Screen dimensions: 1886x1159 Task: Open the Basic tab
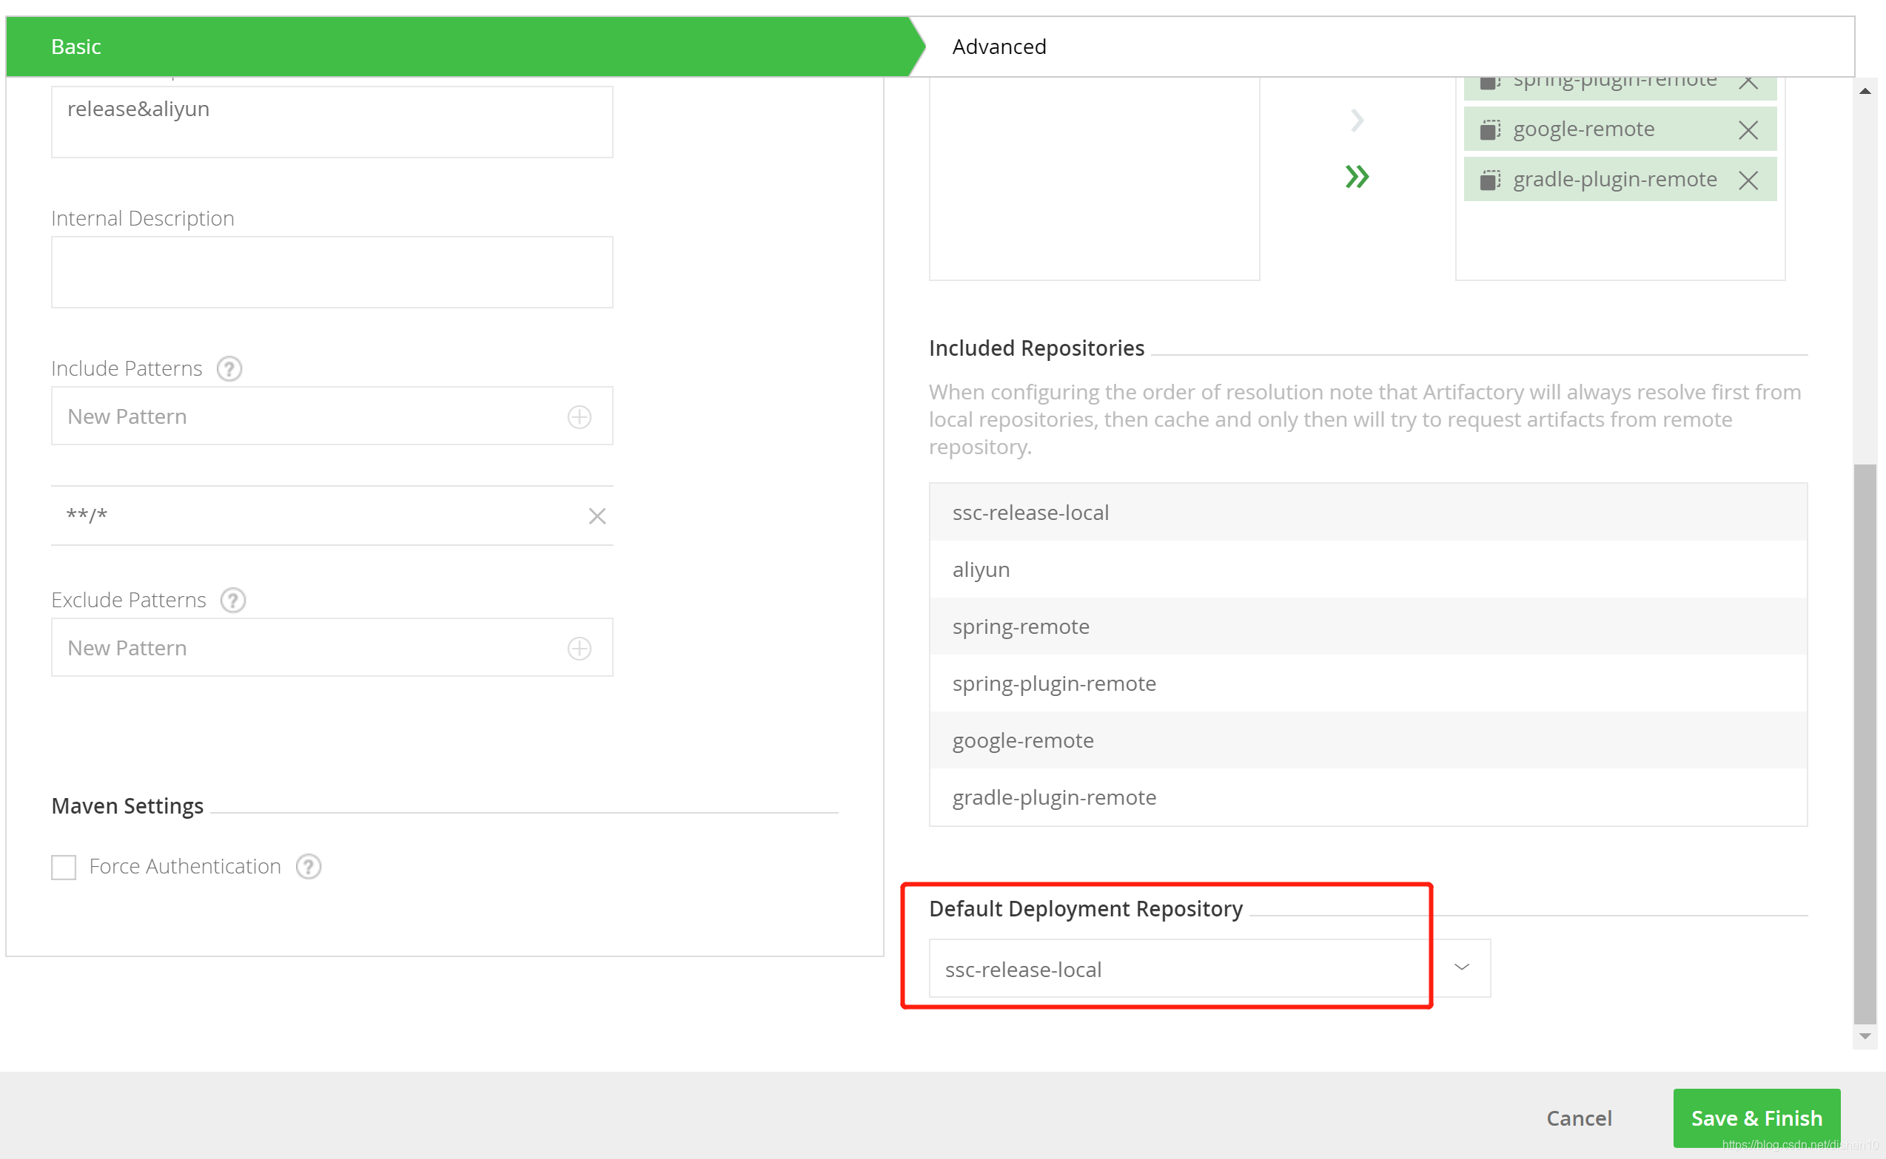coord(76,47)
